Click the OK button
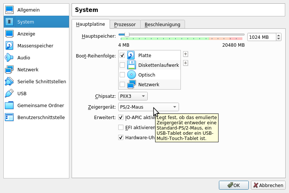Viewport: 289px width, 193px height. [x=233, y=185]
